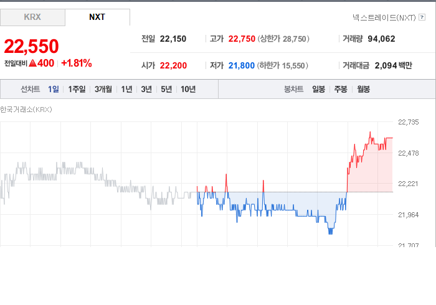The image size is (436, 305).
Task: Show the 5년 line chart
Action: (x=166, y=89)
